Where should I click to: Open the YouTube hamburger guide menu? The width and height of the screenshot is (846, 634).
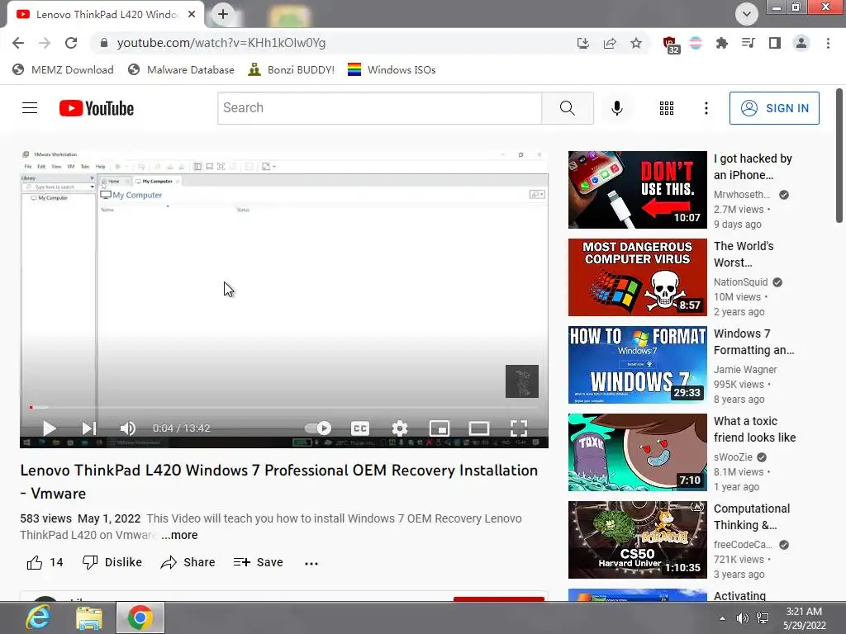pos(30,108)
